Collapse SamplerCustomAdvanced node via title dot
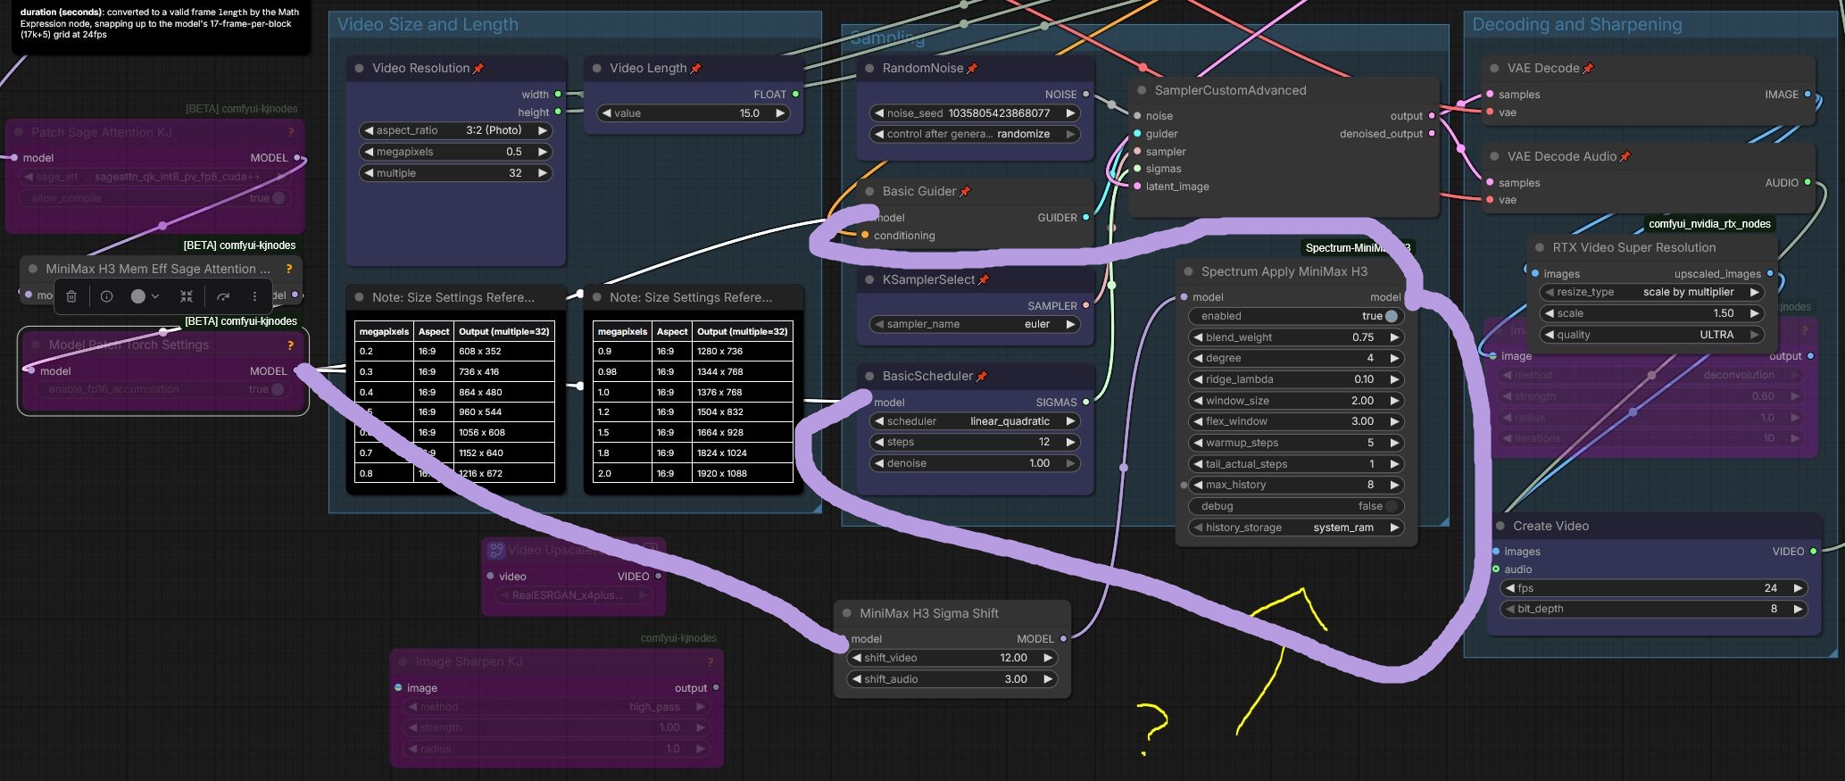 1142,90
